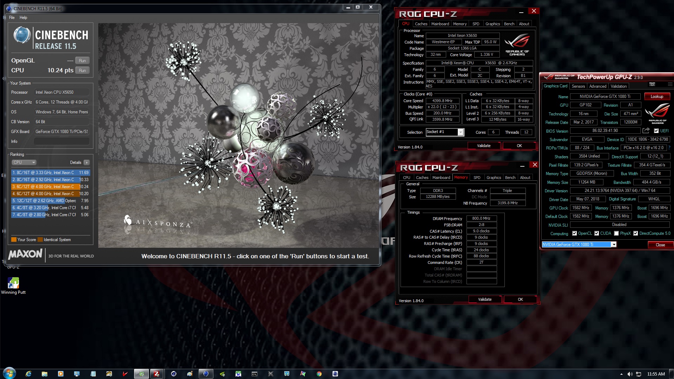Open the Sensors tab in GPU-Z
Image resolution: width=674 pixels, height=379 pixels.
pyautogui.click(x=578, y=86)
